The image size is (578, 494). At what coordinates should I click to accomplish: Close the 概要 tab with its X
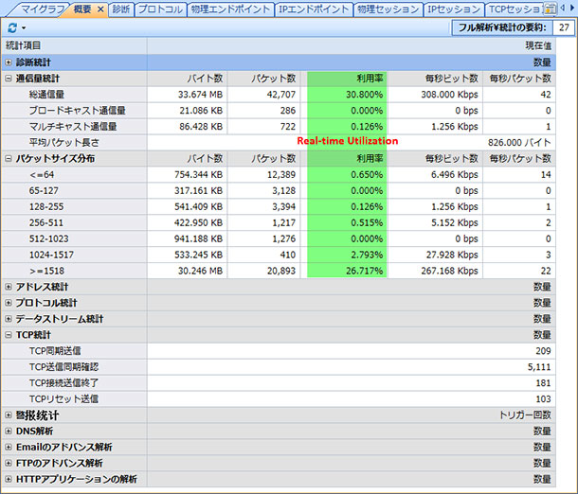point(100,9)
